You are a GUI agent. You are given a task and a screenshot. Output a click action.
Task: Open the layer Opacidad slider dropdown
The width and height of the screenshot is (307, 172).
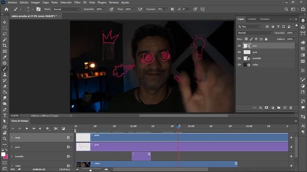295,33
